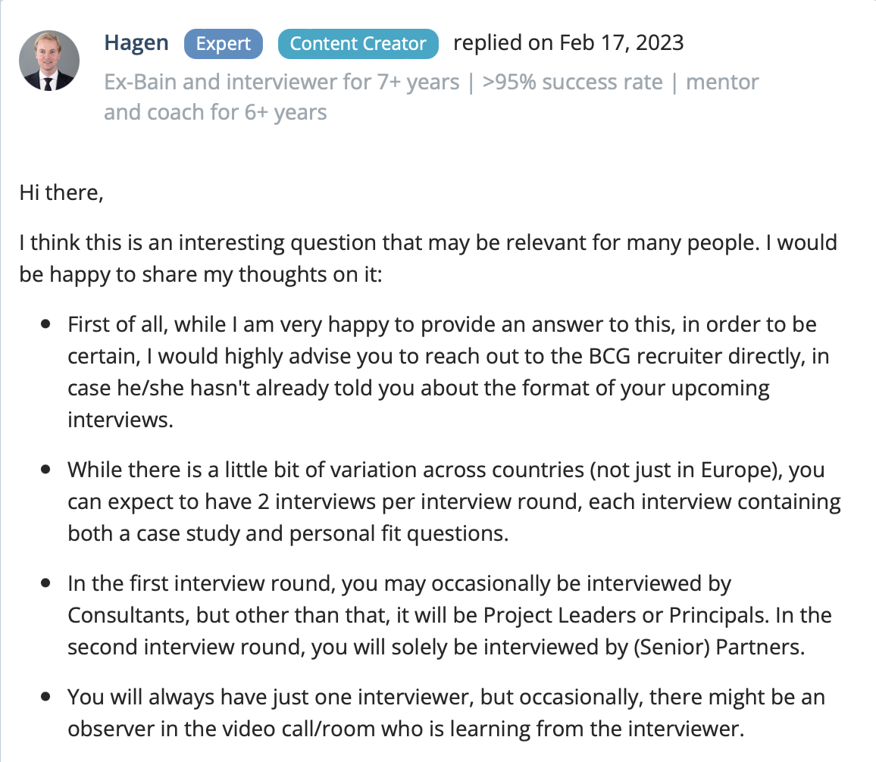
Task: Click the 'replied on Feb 17, 2023' date
Action: click(x=568, y=43)
